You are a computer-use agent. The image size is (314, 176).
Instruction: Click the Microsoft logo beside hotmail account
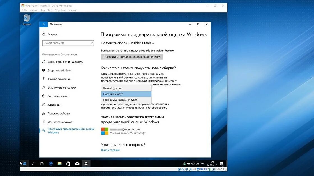[105, 131]
